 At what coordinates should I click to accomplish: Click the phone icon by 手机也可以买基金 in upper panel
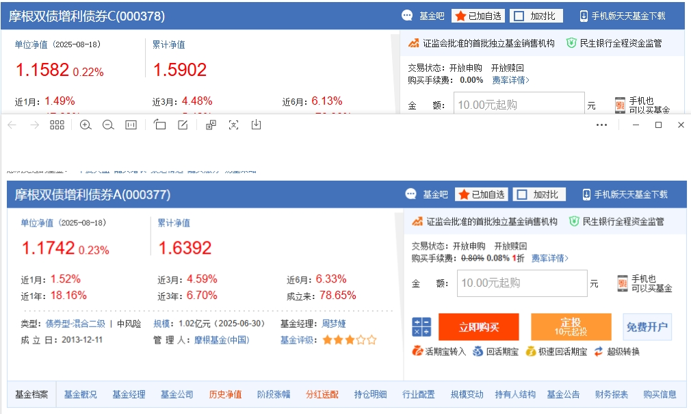pyautogui.click(x=620, y=105)
